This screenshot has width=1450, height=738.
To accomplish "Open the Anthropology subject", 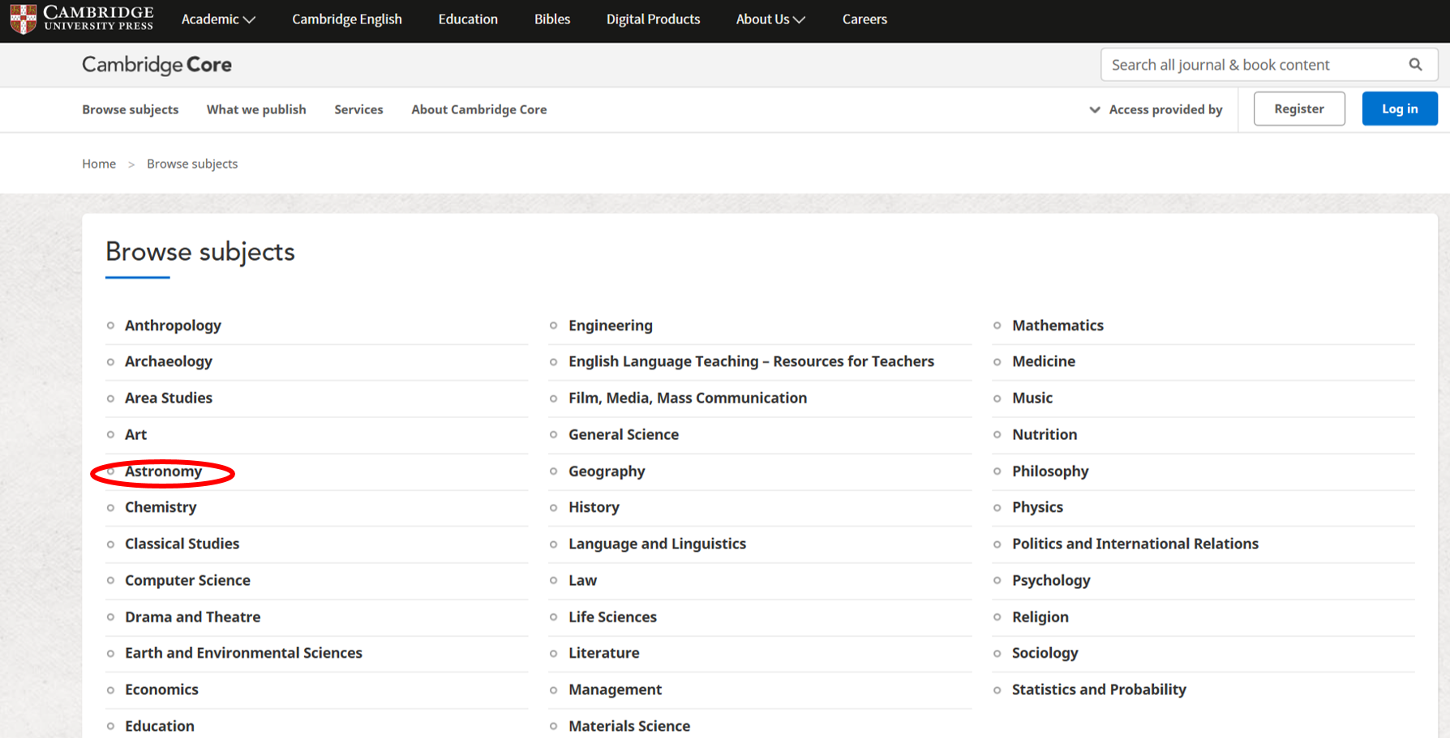I will (x=173, y=325).
